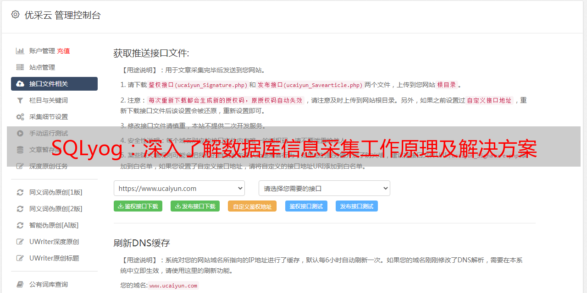This screenshot has height=293, width=587.
Task: Click the 优采云 管理控制台 header title
Action: click(62, 15)
